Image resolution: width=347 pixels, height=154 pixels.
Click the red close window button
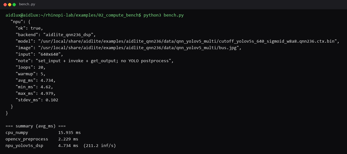(x=5, y=5)
